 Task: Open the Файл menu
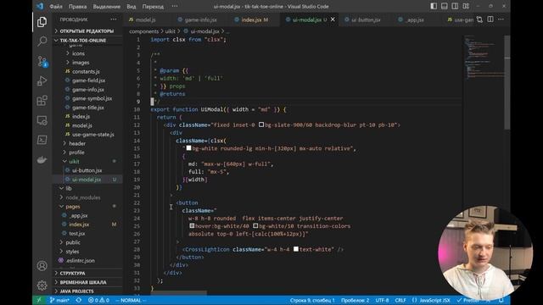[56, 6]
